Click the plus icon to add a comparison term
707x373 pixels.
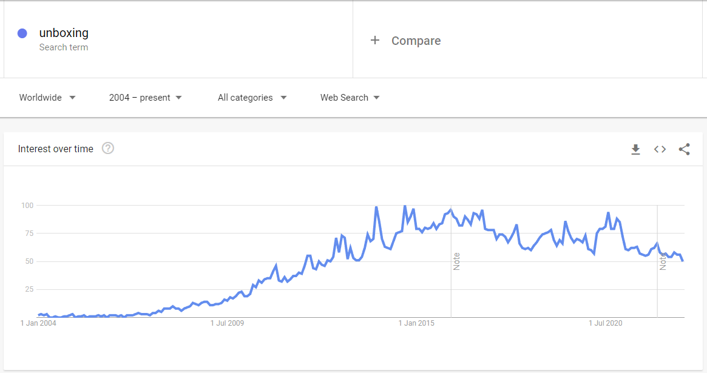(x=374, y=40)
